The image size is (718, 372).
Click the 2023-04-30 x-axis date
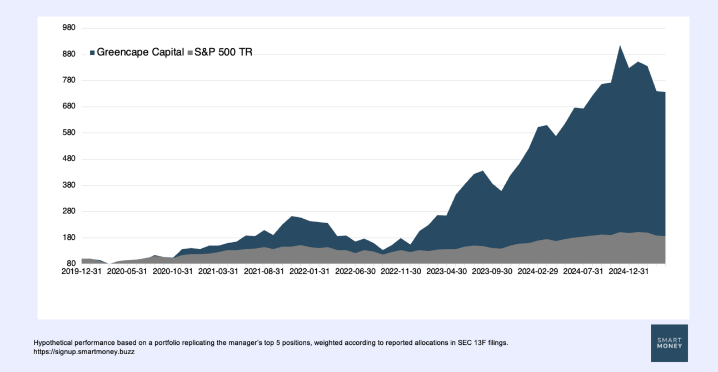[x=446, y=272]
